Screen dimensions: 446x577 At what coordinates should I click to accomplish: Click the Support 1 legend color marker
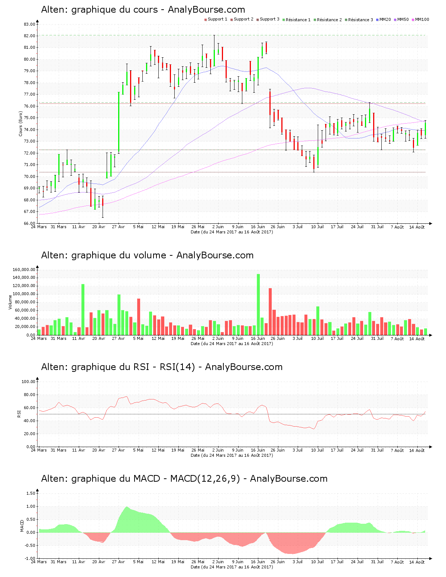tap(206, 20)
